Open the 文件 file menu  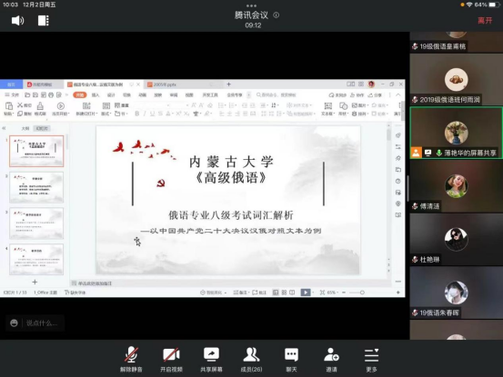(x=12, y=94)
